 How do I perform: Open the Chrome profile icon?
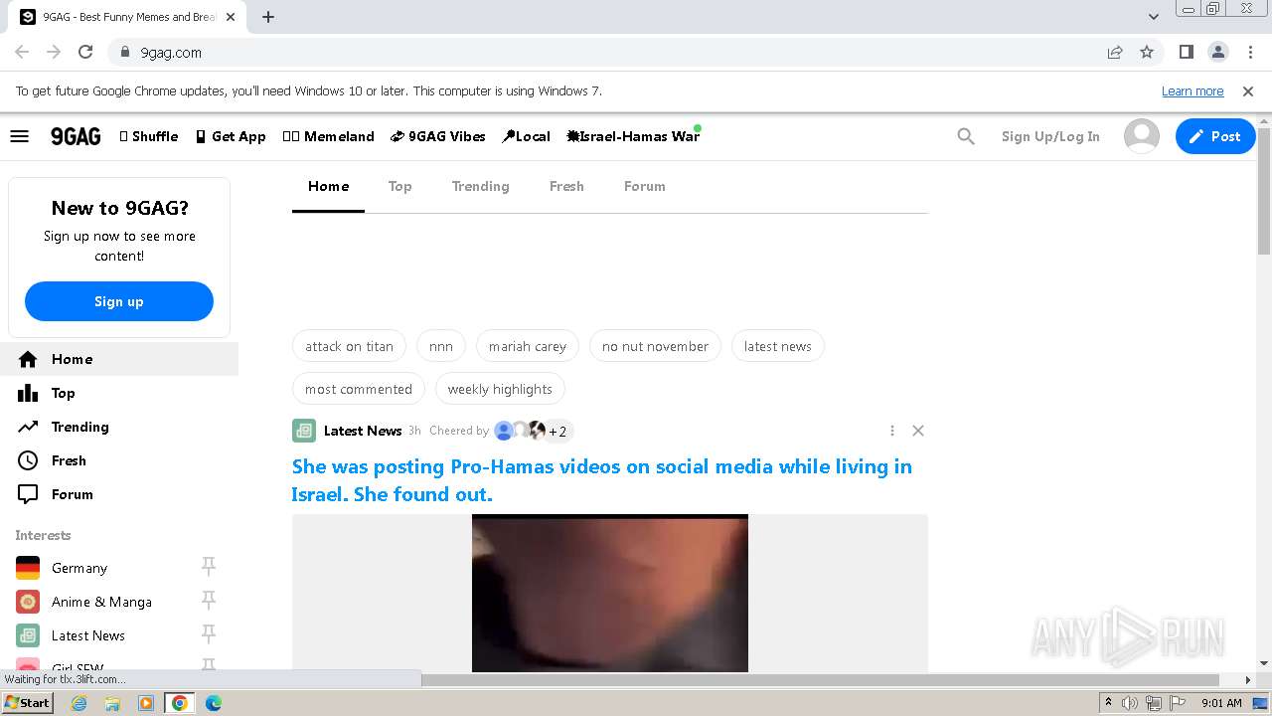coord(1218,52)
